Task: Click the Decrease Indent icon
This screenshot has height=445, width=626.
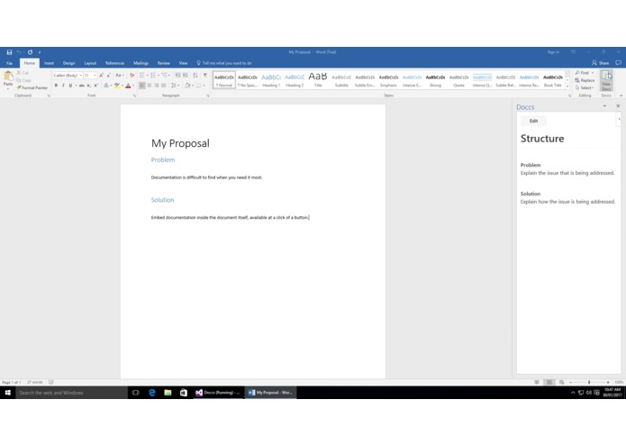Action: pyautogui.click(x=177, y=75)
